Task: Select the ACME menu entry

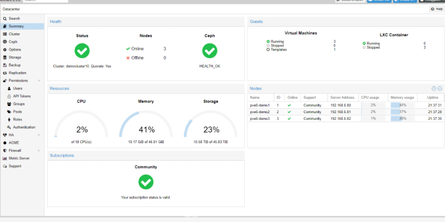Action: pyautogui.click(x=14, y=143)
